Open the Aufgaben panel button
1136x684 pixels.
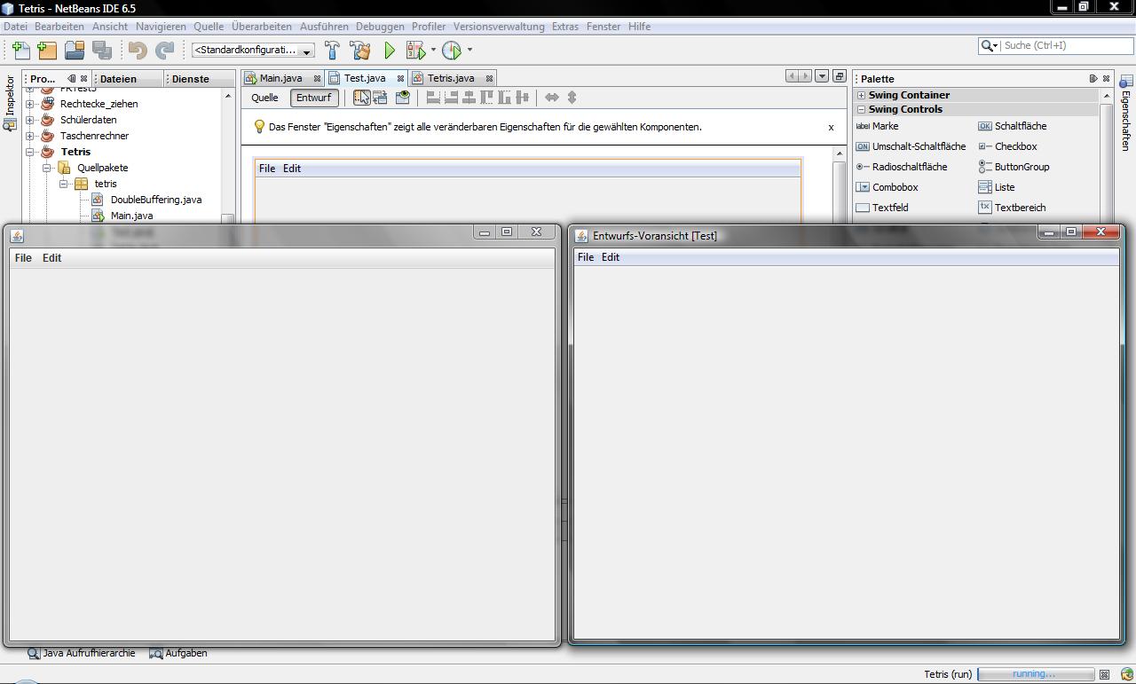point(178,653)
